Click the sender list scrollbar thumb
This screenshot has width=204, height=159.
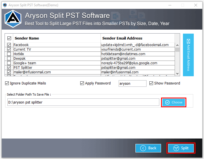[x=177, y=49]
